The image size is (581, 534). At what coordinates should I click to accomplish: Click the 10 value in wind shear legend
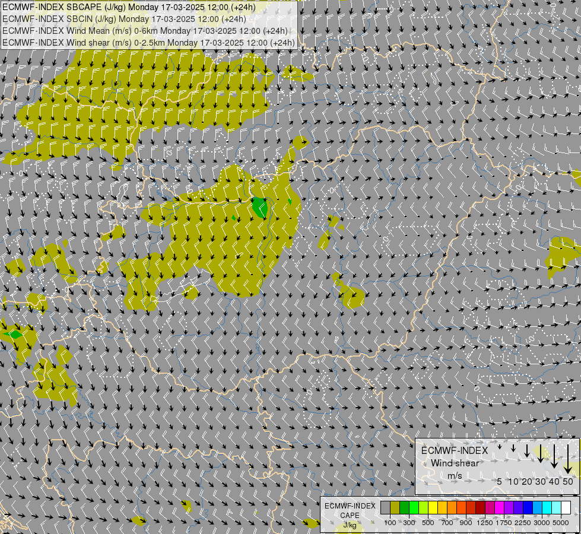tap(513, 481)
